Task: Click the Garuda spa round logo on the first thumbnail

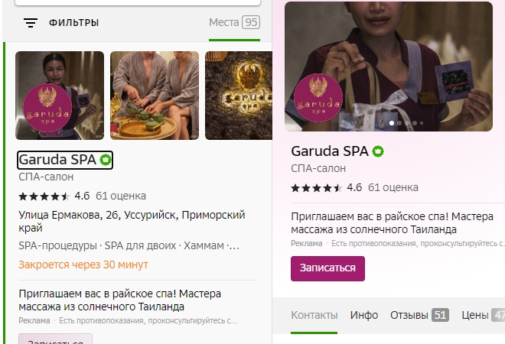Action: point(47,108)
